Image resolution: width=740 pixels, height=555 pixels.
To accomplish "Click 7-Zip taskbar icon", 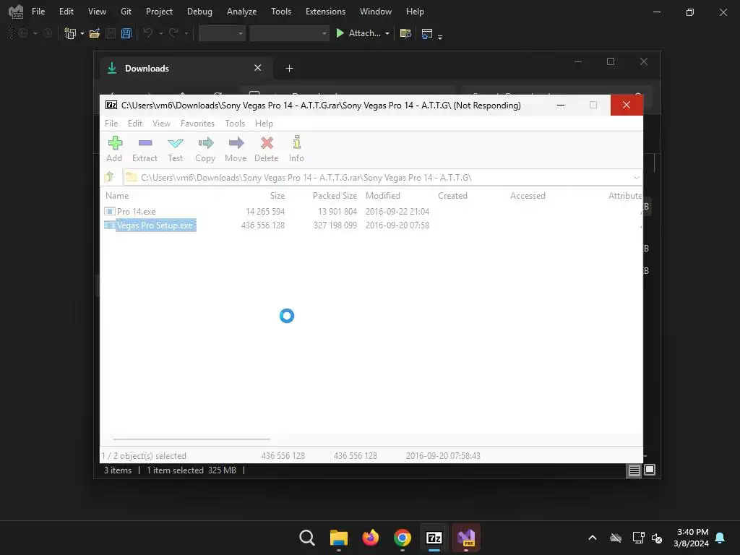I will pos(434,538).
